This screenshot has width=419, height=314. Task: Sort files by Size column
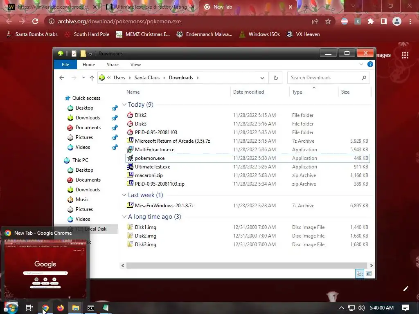345,92
